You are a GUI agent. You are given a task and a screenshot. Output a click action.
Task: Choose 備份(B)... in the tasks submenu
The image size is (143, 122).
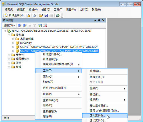coord(105,95)
